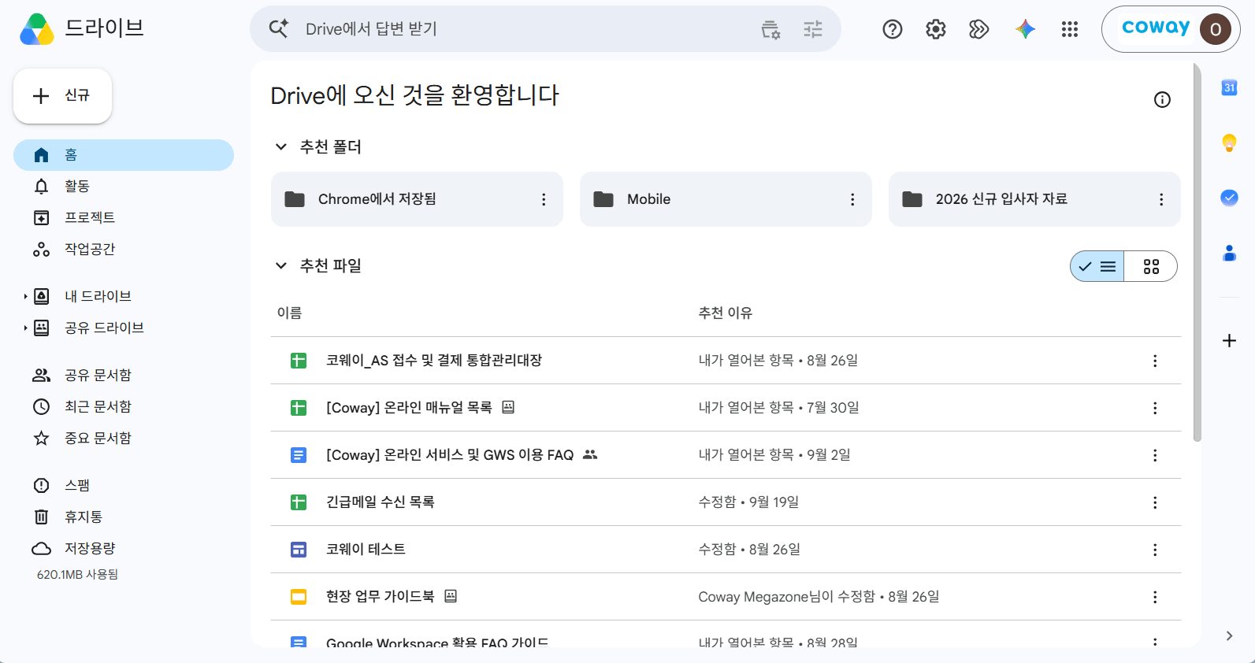Viewport: 1255px width, 663px height.
Task: Open Google Keep lightbulb side panel icon
Action: [x=1229, y=143]
